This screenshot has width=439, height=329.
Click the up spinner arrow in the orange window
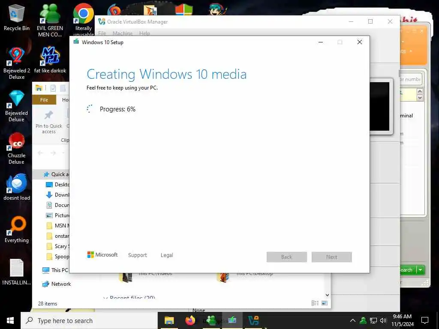420,91
